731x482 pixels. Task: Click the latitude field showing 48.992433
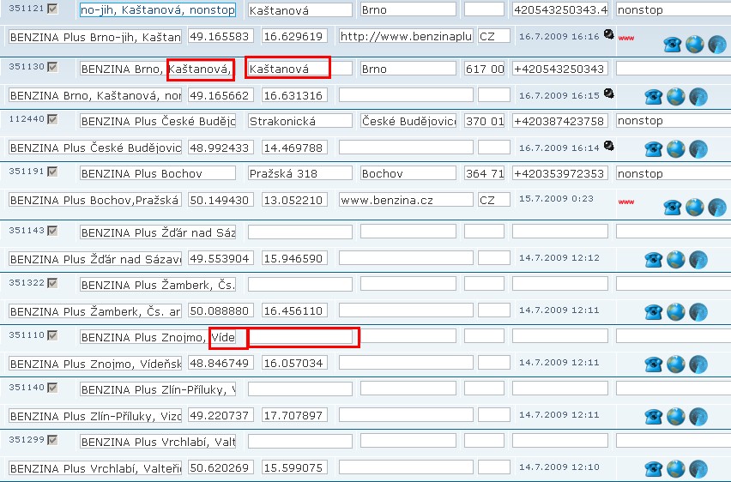220,148
